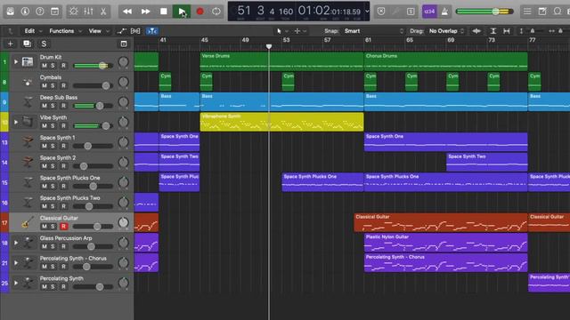Select the Verse Drums region
This screenshot has height=320, width=570.
(x=281, y=61)
